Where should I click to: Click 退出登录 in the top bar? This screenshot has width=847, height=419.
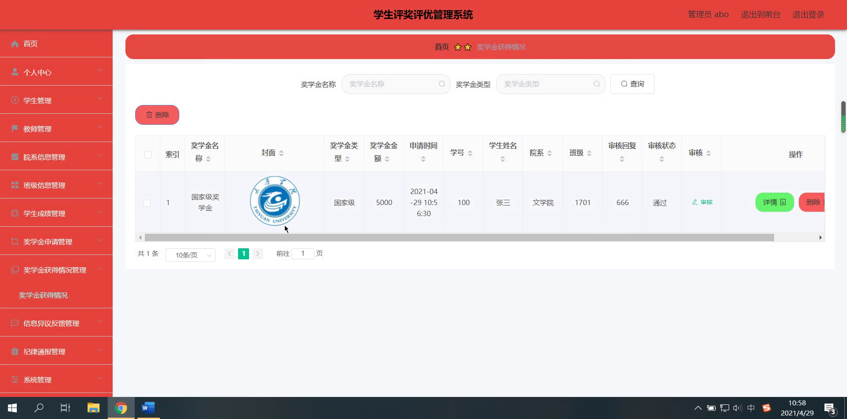808,14
